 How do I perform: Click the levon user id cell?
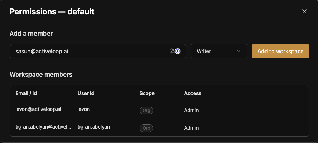(x=84, y=109)
